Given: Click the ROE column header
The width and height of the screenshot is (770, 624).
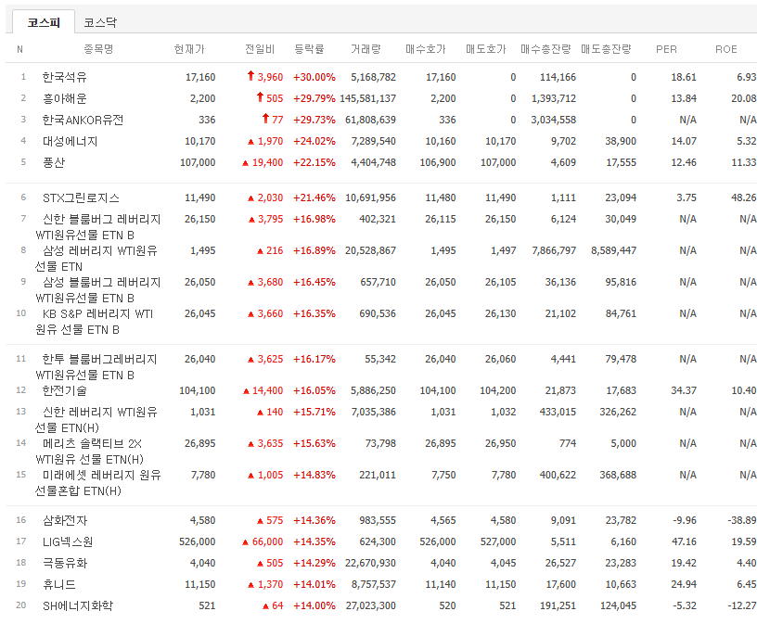Looking at the screenshot, I should tap(726, 49).
